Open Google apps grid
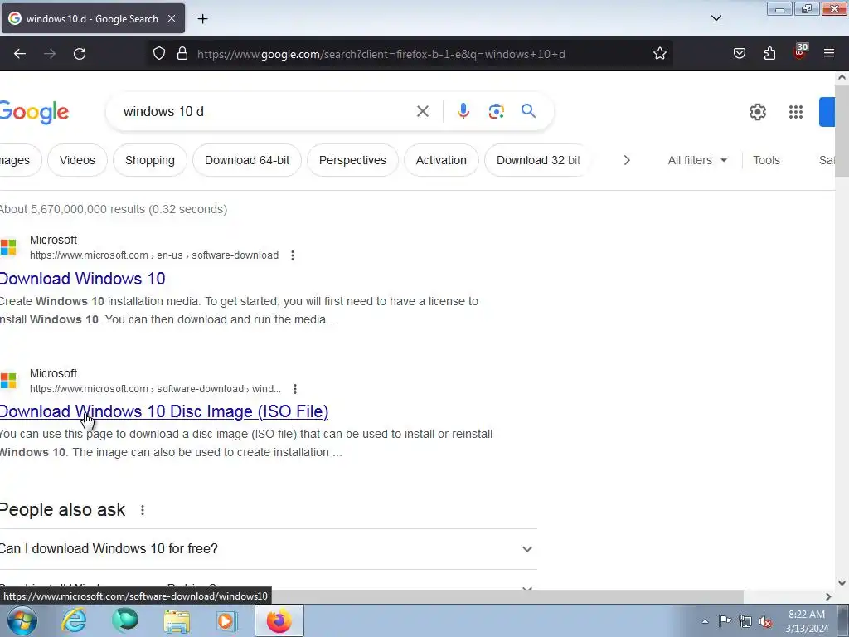Image resolution: width=849 pixels, height=637 pixels. (795, 112)
